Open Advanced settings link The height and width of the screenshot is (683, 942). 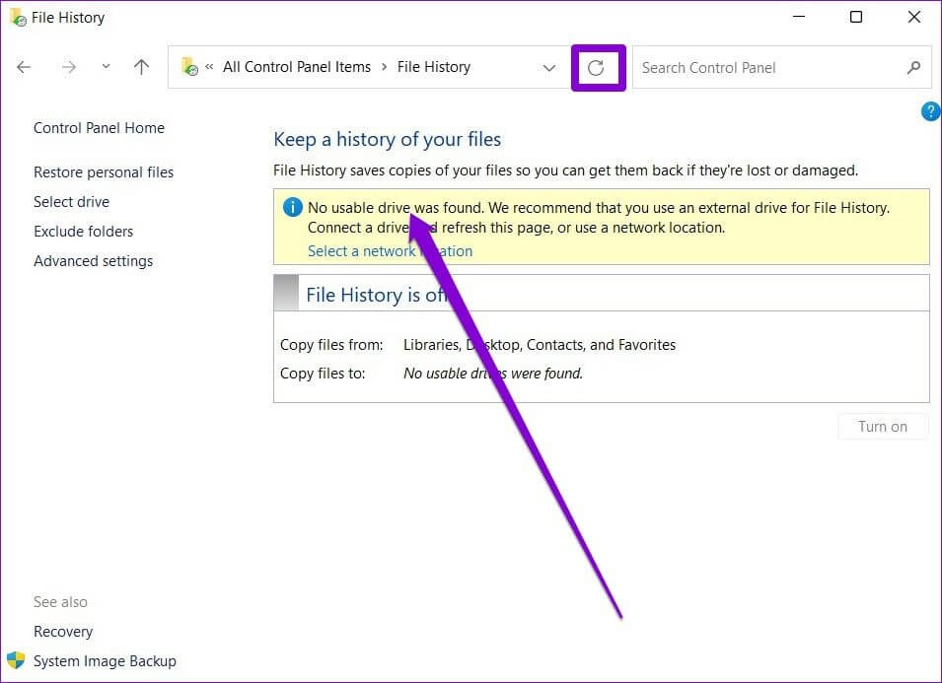pos(93,261)
